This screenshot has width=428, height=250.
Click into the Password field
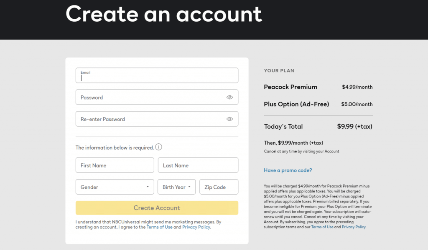tap(150, 97)
